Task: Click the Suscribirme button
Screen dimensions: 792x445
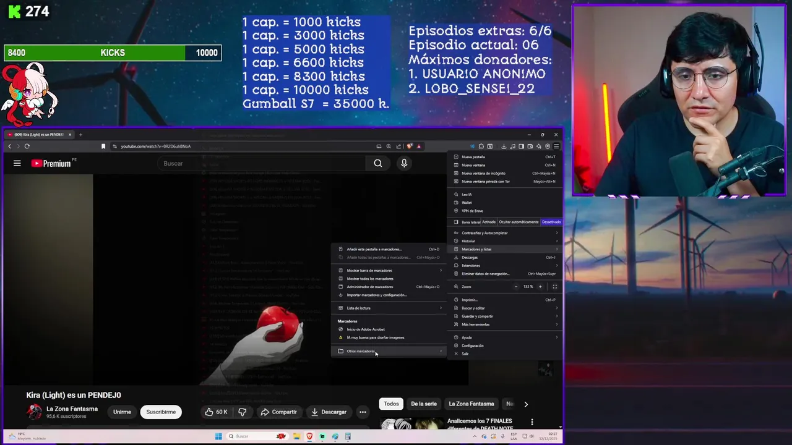Action: tap(161, 412)
